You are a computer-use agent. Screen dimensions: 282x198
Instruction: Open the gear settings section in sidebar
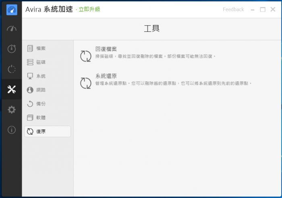tap(12, 110)
